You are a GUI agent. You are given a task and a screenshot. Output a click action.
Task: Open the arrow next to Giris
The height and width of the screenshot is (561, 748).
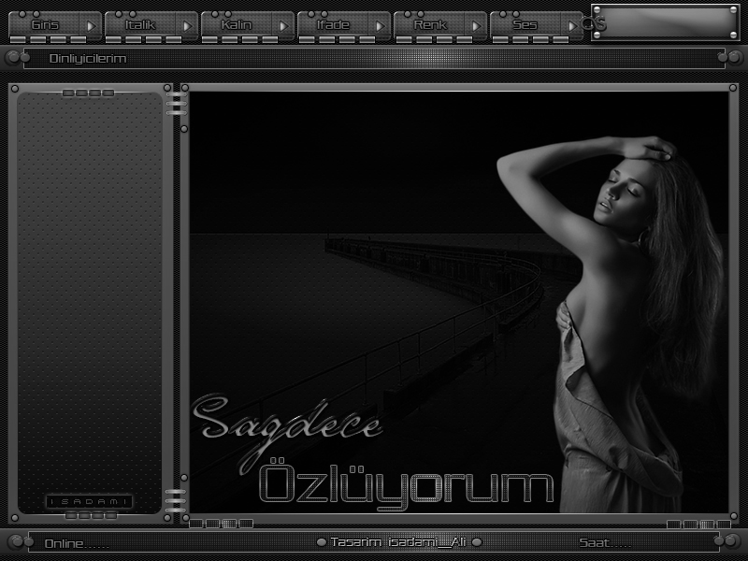click(x=91, y=26)
